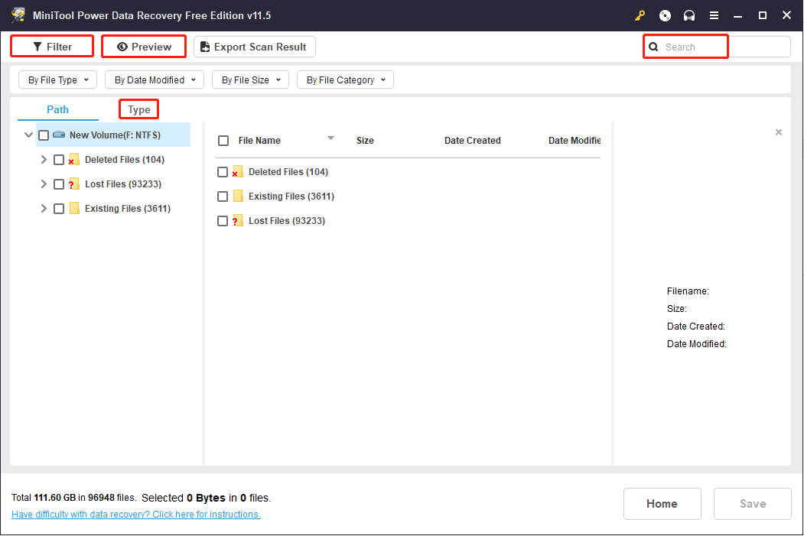
Task: Check Existing Files (3611) checkbox in file list
Action: (x=223, y=197)
